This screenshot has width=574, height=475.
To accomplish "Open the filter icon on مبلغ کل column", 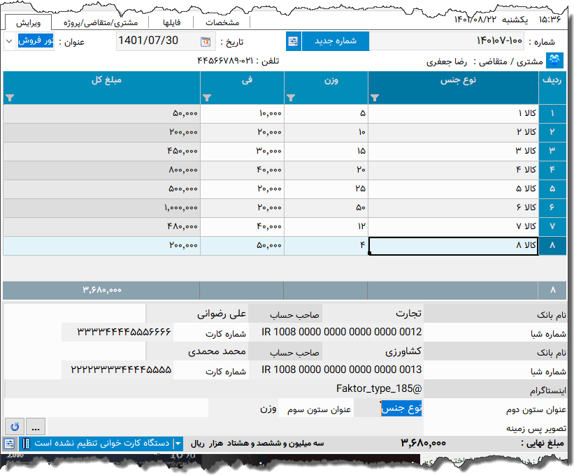I will [9, 98].
